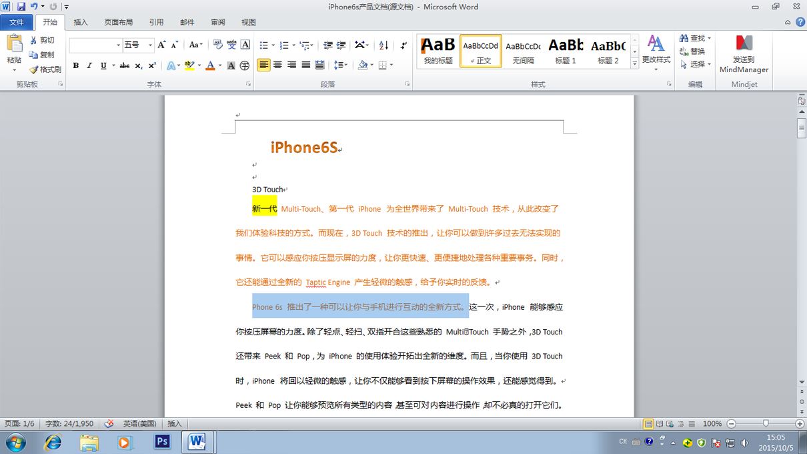
Task: Open the Find (查找) dropdown arrow
Action: click(710, 38)
